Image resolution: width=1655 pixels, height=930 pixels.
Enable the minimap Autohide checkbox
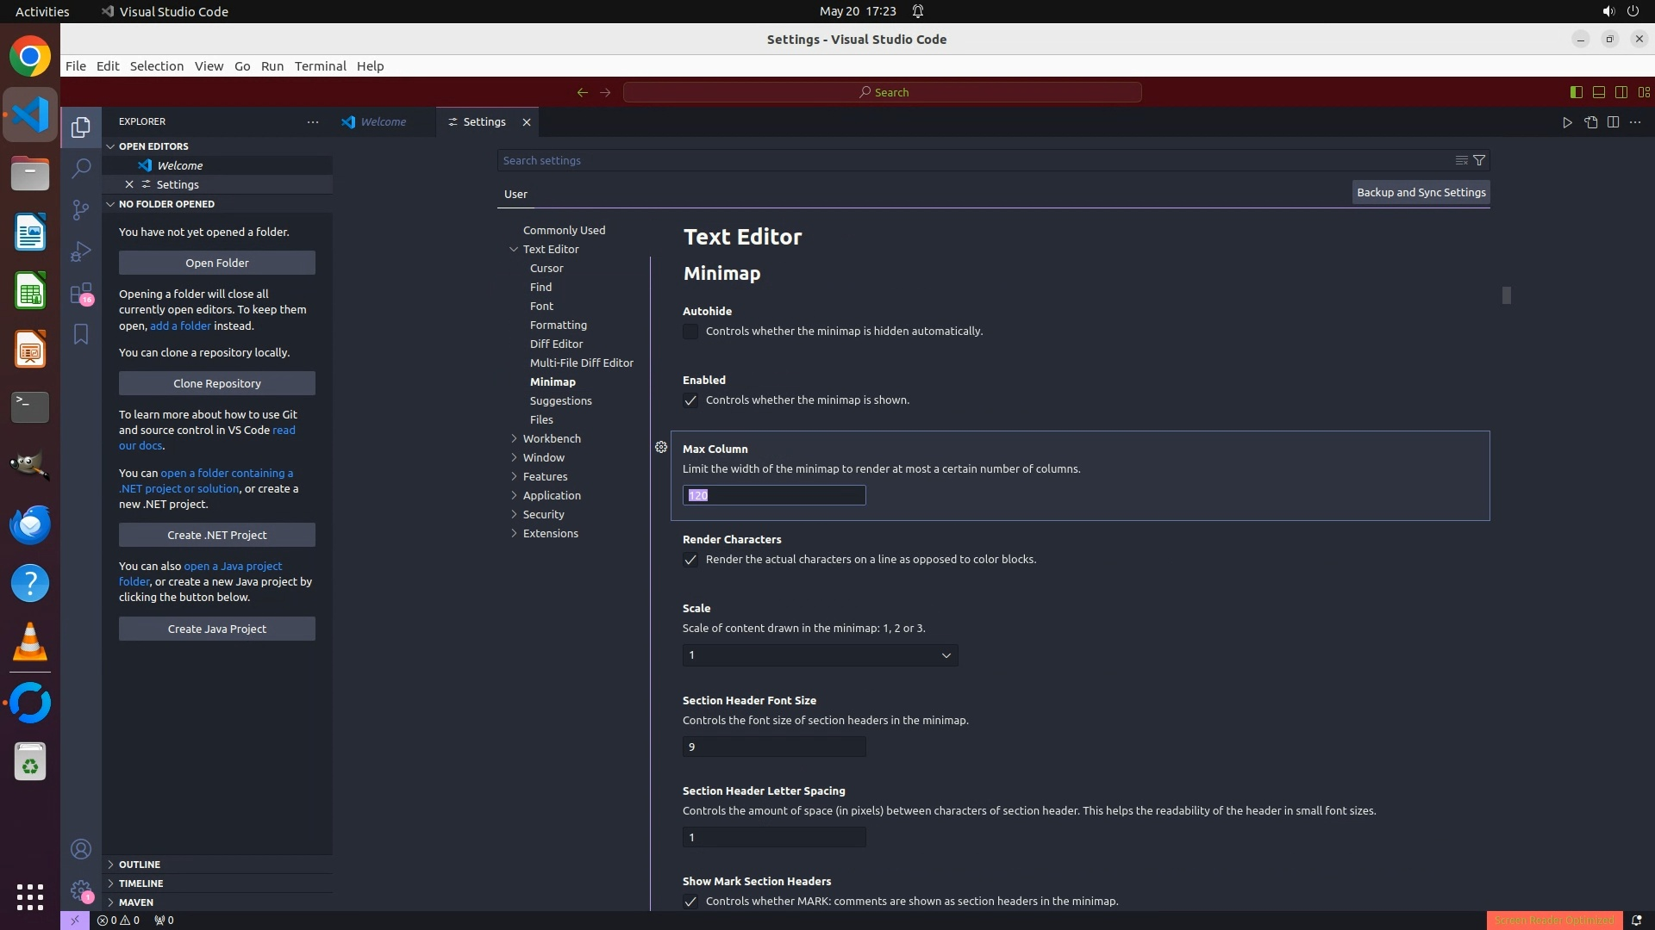click(x=690, y=332)
